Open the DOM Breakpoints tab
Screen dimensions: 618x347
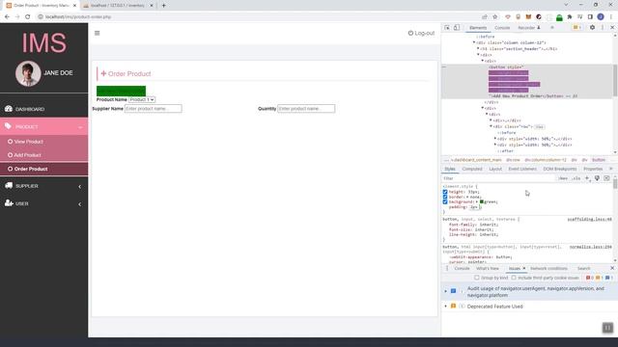[560, 169]
